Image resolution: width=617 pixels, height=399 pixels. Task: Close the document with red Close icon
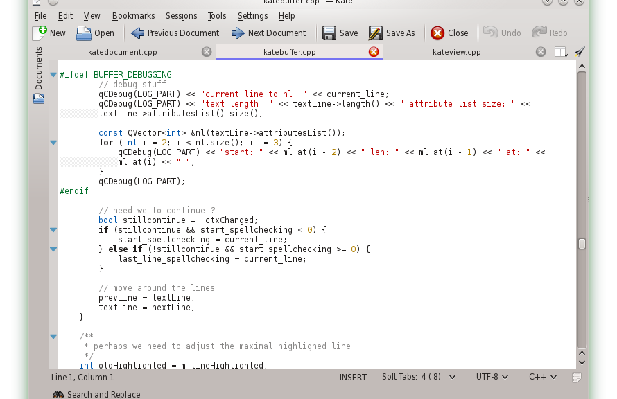(x=437, y=33)
